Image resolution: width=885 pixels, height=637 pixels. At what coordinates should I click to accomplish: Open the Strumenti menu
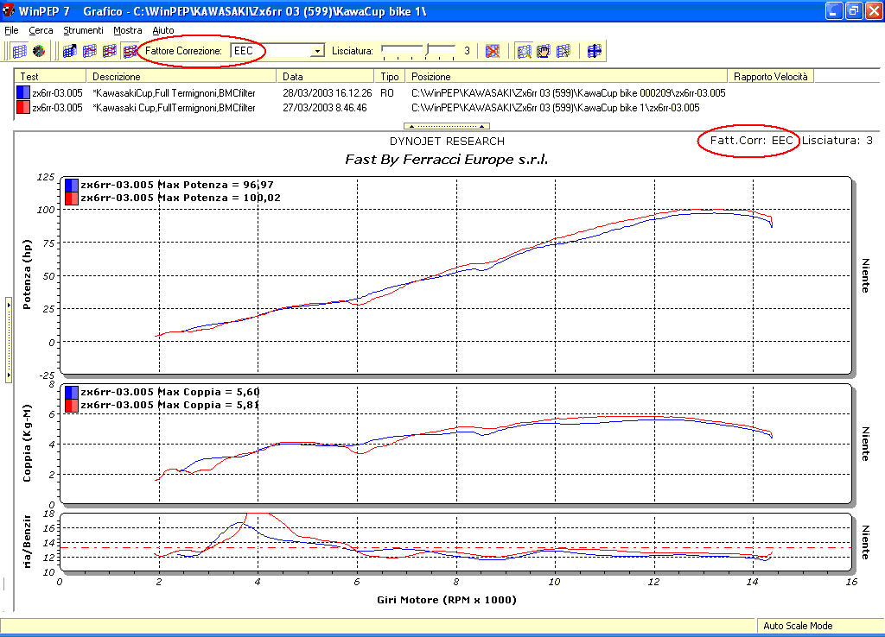click(83, 30)
